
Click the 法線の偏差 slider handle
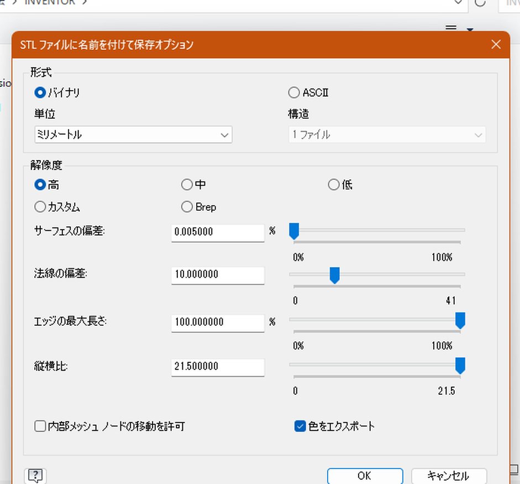tap(335, 275)
